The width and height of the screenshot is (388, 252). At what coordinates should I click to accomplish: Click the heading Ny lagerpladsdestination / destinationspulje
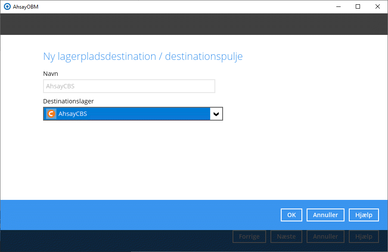tap(143, 56)
